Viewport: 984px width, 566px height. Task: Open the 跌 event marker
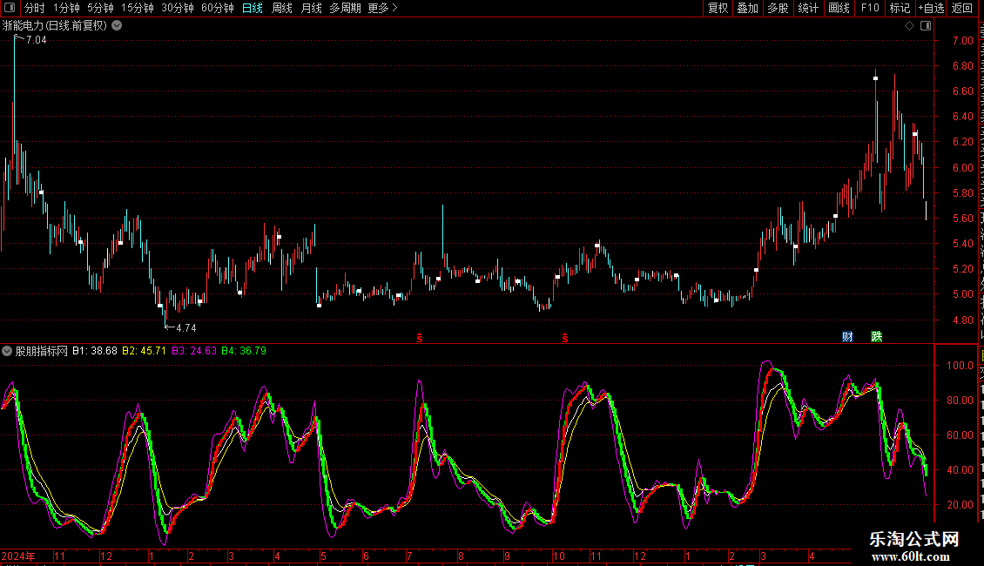pyautogui.click(x=877, y=337)
